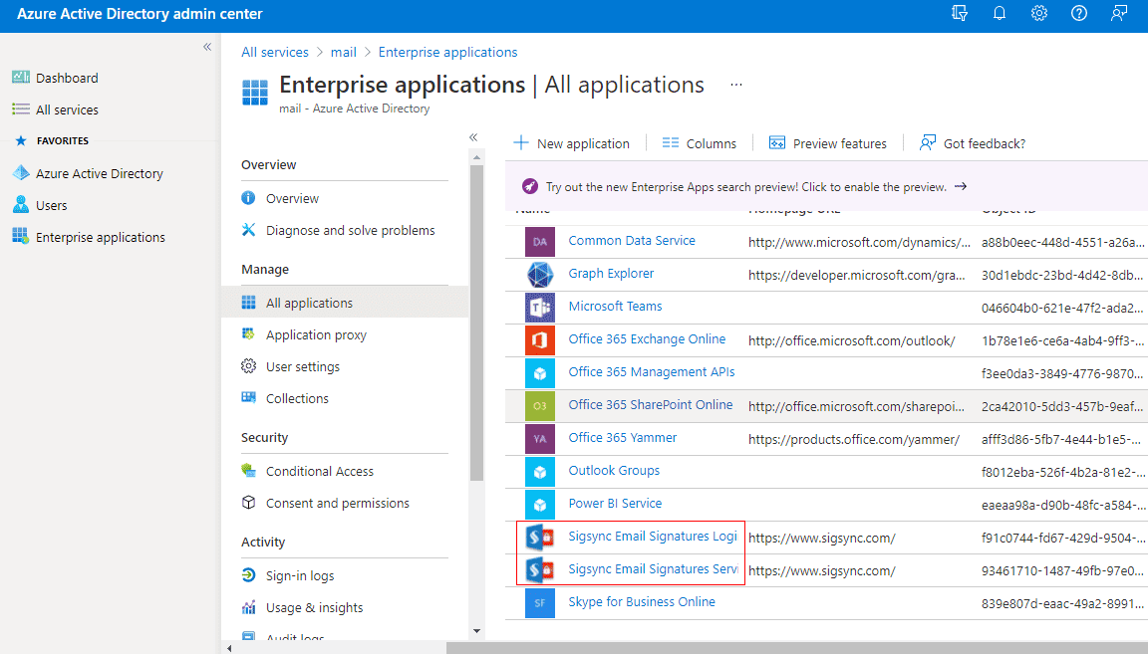Open the notifications bell icon
This screenshot has width=1148, height=654.
point(1000,13)
